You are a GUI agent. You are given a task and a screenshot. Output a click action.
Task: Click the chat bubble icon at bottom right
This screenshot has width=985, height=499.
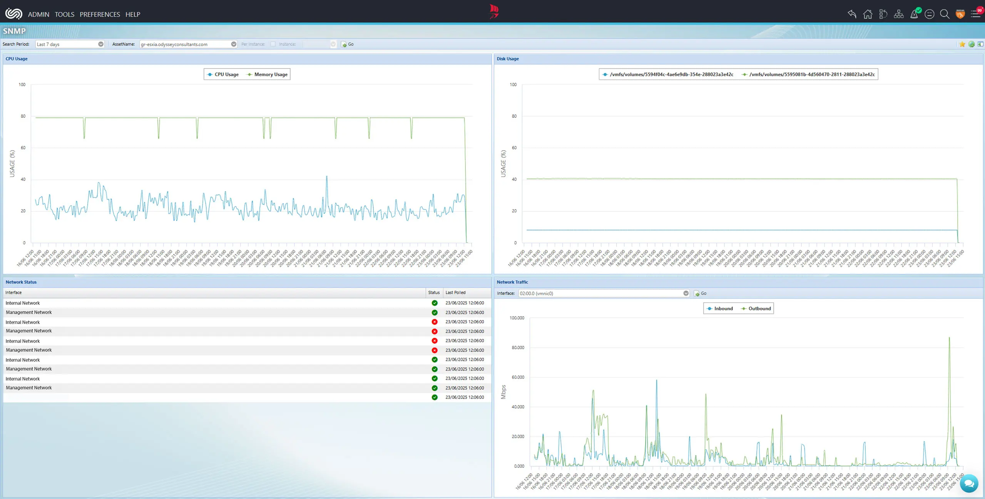pyautogui.click(x=968, y=483)
